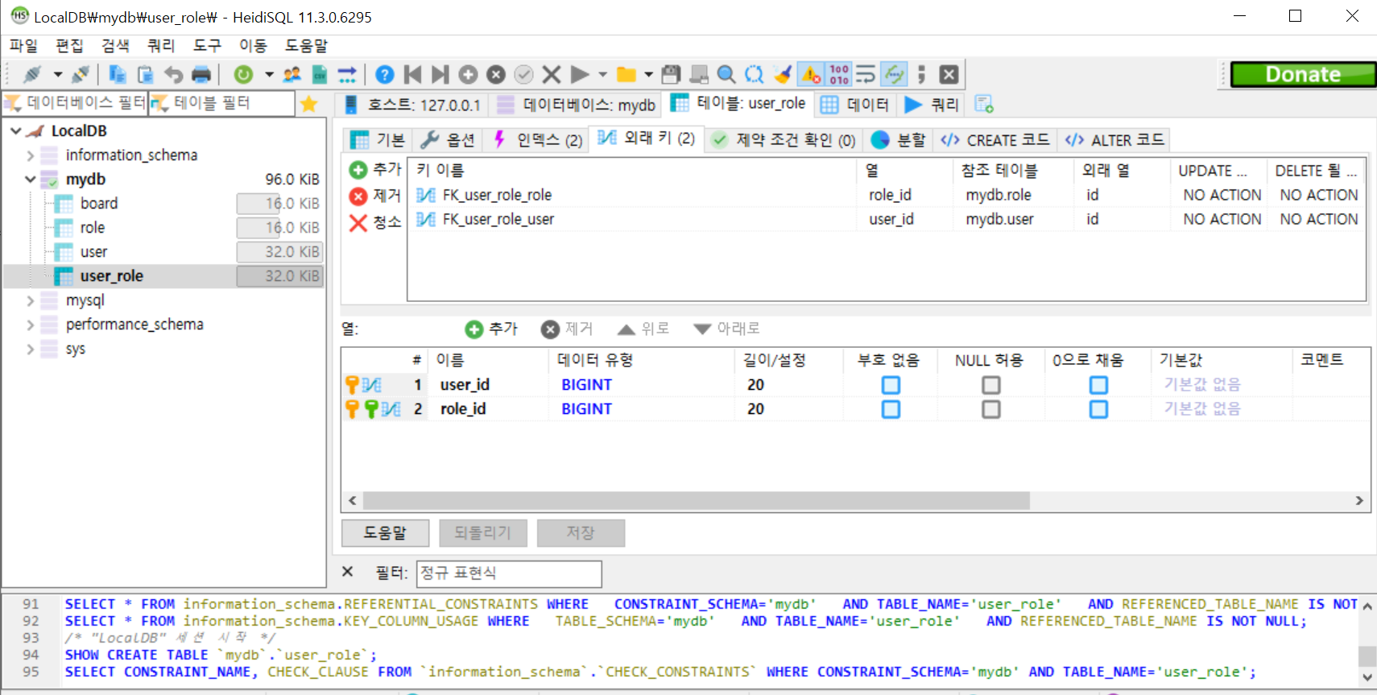The image size is (1377, 695).
Task: Click the save floppy disk icon
Action: click(671, 75)
